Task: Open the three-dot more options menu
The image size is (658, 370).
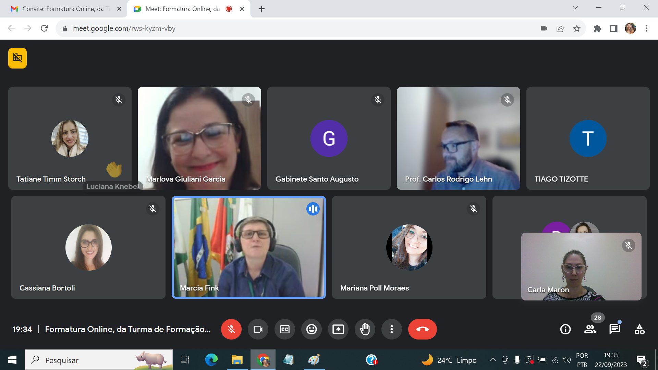Action: [x=392, y=329]
